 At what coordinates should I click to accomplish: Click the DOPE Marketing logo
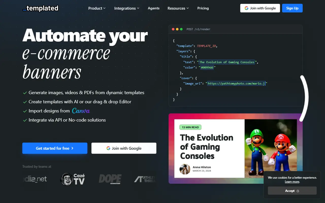(110, 179)
